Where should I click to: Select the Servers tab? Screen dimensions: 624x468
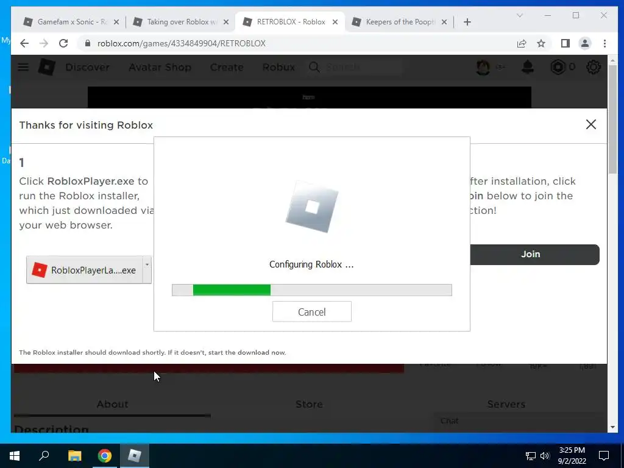506,405
